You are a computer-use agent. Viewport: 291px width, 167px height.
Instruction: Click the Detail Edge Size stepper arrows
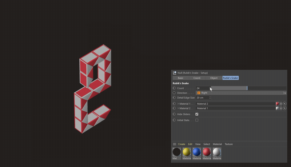pyautogui.click(x=210, y=98)
